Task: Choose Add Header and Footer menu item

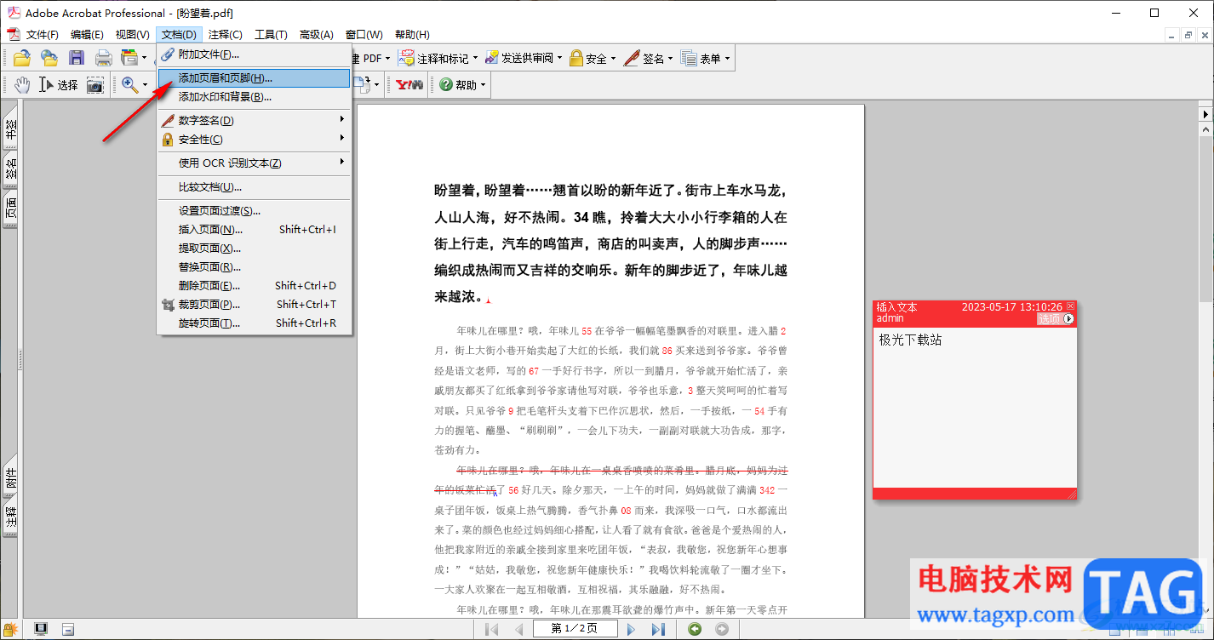Action: (255, 78)
